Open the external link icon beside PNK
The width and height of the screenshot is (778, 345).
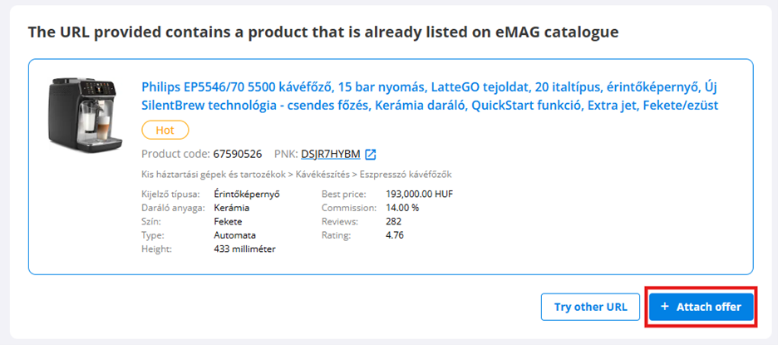click(371, 154)
